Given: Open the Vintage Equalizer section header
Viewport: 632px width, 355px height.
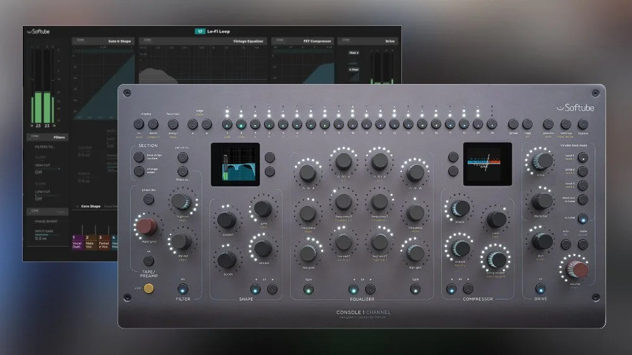Looking at the screenshot, I should coord(203,41).
